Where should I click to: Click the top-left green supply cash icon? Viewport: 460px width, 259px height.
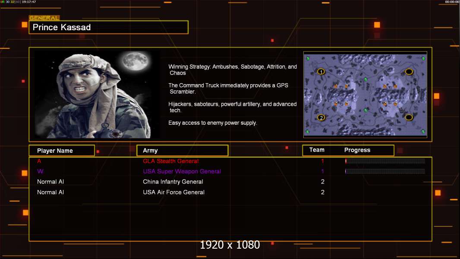[308, 58]
